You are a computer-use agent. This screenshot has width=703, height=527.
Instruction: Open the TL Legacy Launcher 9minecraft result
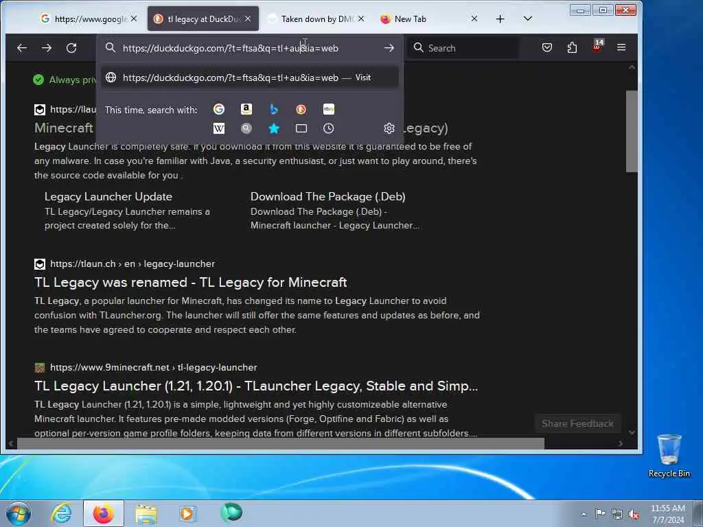(x=256, y=386)
